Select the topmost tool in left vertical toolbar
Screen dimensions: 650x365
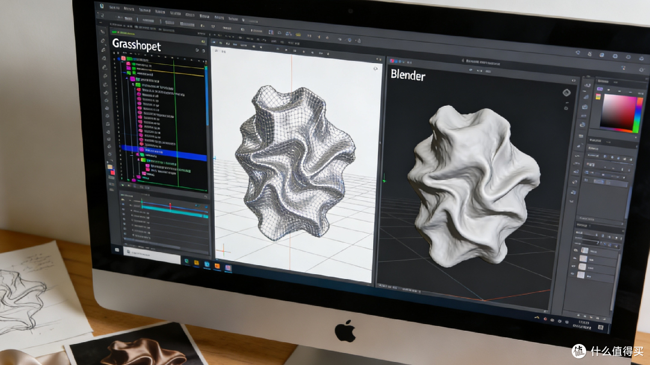[102, 31]
